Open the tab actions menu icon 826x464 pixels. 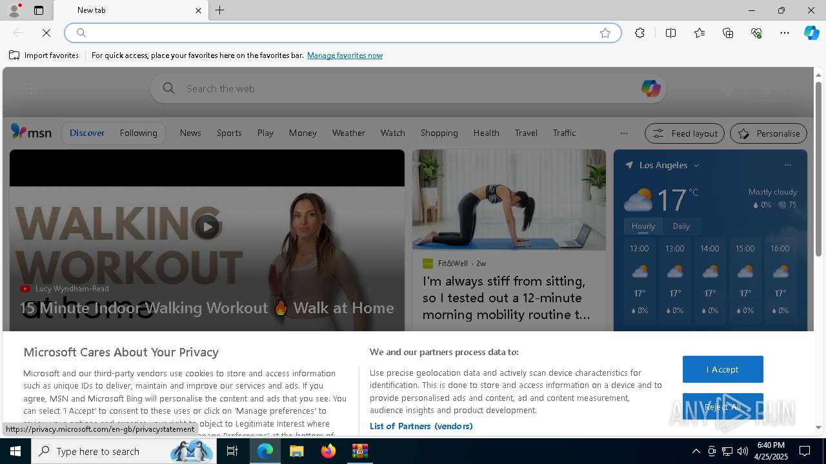pos(39,10)
